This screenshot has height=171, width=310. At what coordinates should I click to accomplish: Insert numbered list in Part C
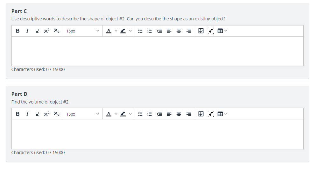(150, 31)
